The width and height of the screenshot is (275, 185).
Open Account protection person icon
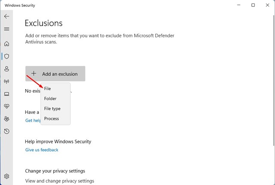(7, 69)
